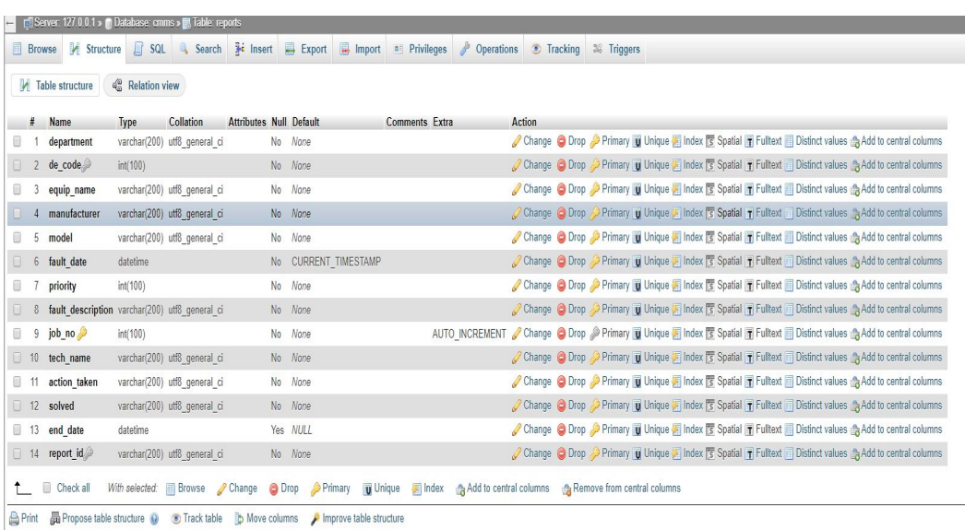
Task: Click the Move columns icon
Action: (239, 519)
